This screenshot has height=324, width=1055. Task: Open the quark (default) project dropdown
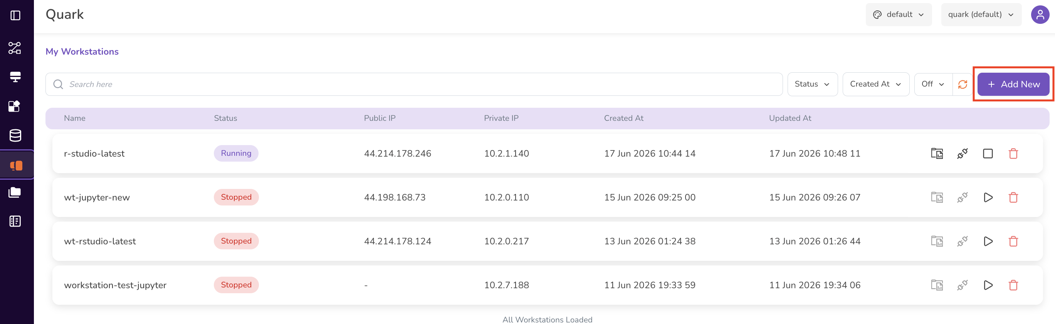[981, 15]
